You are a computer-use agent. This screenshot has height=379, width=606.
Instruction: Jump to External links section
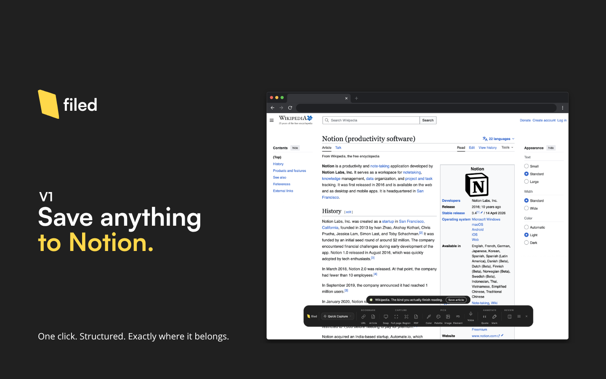click(x=283, y=191)
